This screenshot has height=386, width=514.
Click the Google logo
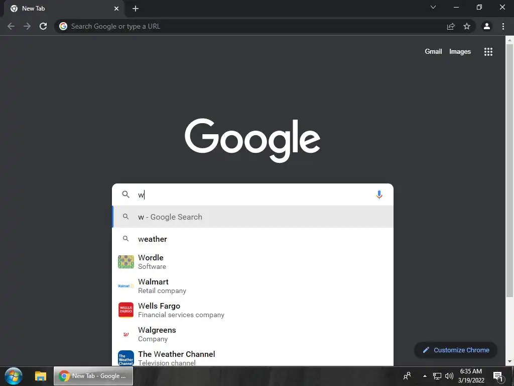(252, 140)
